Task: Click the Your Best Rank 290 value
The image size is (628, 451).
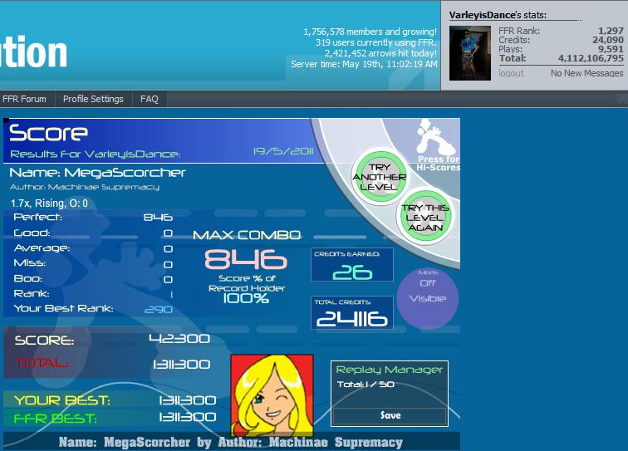Action: pyautogui.click(x=159, y=309)
